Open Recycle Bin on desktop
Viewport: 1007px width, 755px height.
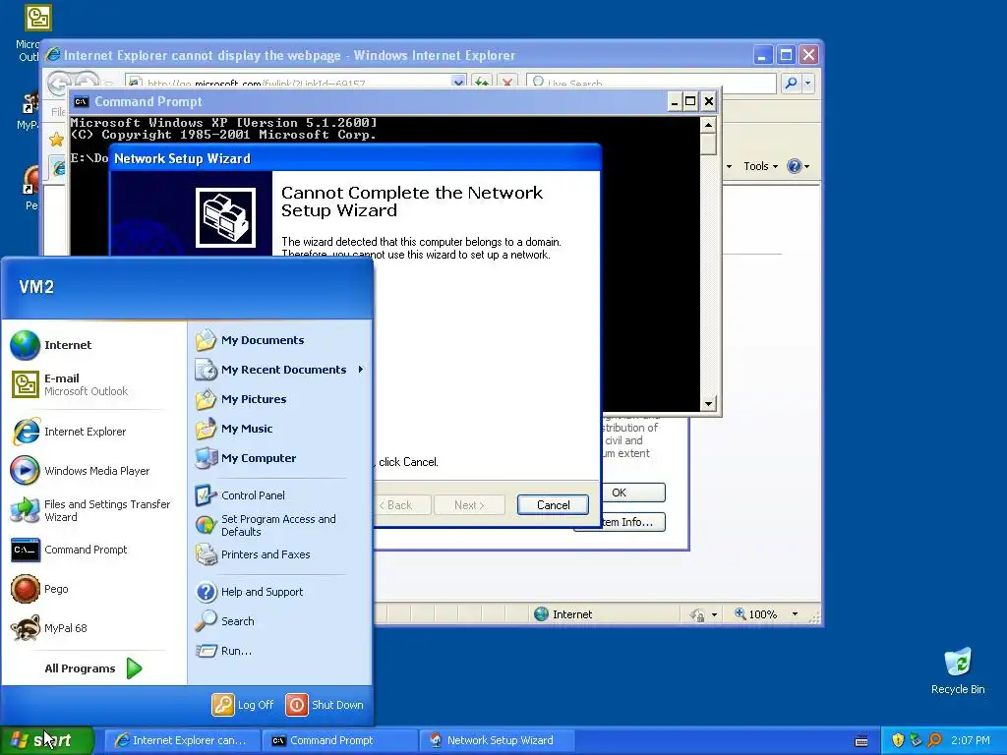pyautogui.click(x=958, y=671)
